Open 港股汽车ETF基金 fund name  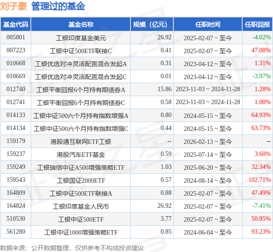point(81,155)
